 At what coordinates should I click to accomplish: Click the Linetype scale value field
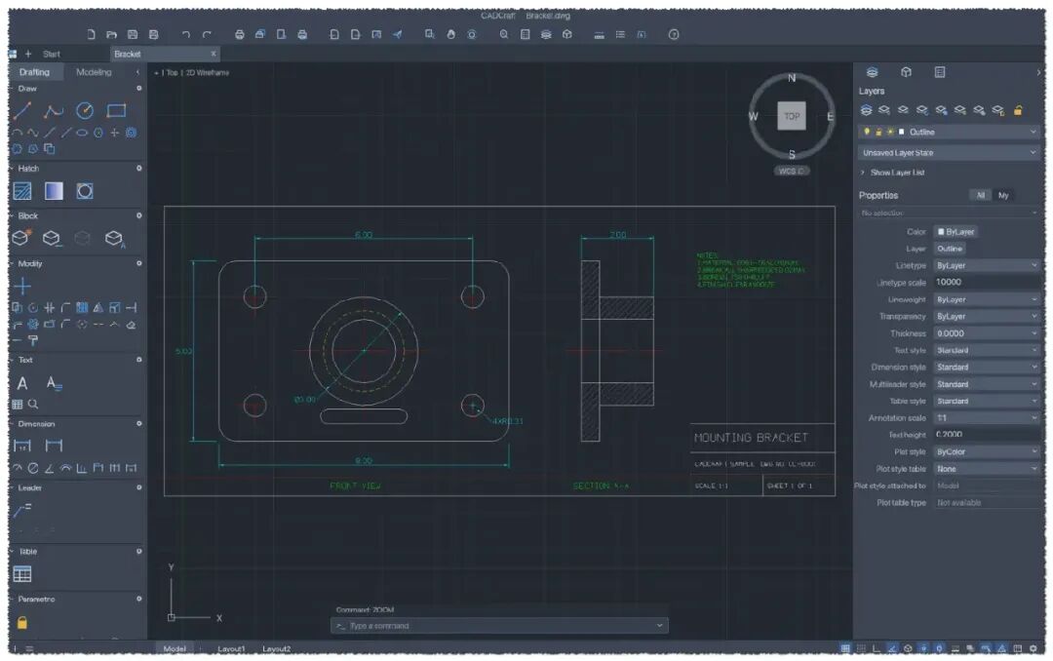click(x=987, y=282)
